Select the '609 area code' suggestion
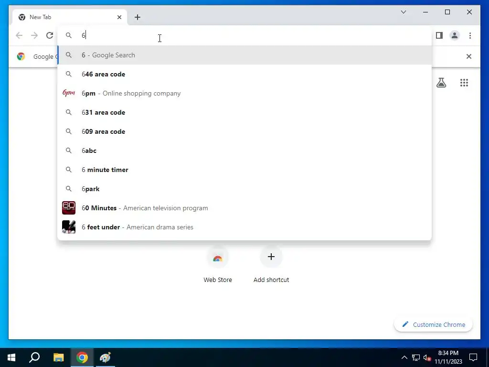Viewport: 489px width, 367px height. [244, 131]
